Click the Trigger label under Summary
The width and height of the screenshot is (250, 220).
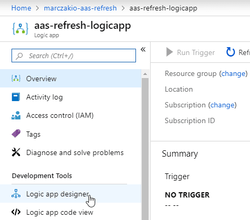177,177
